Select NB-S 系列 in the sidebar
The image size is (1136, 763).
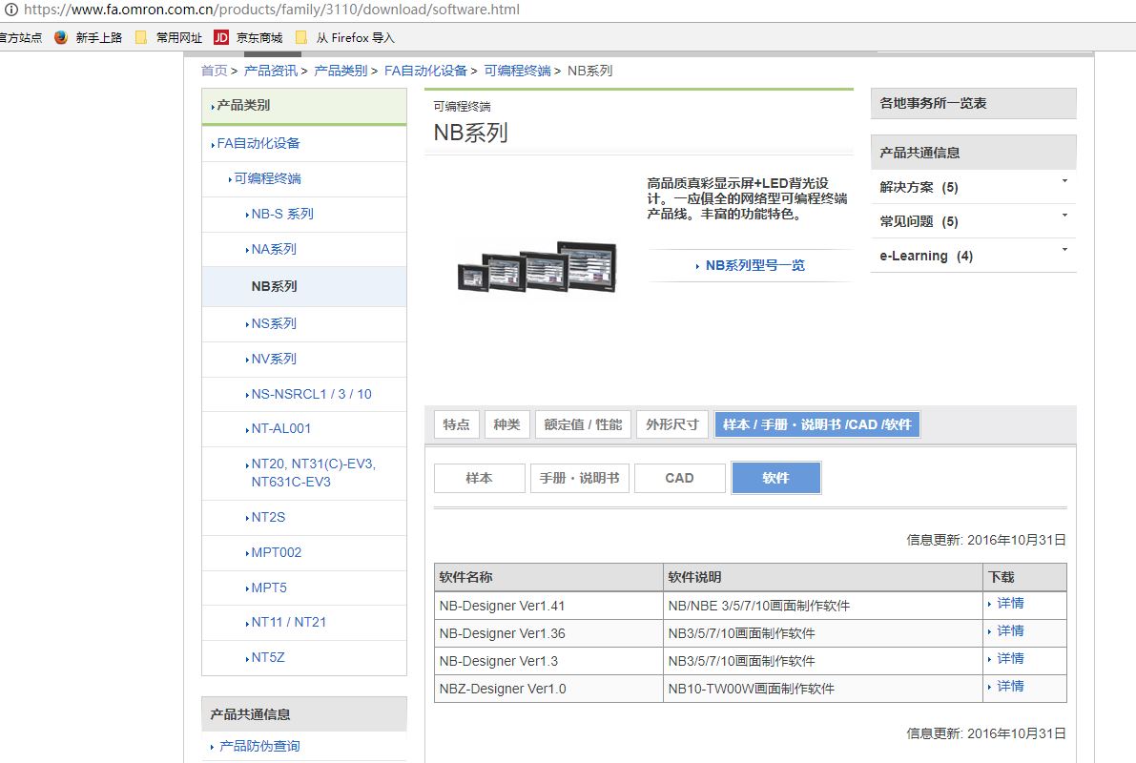tap(282, 215)
